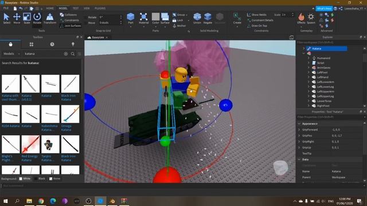Switch to the VIEW ribbon tab

(87, 8)
